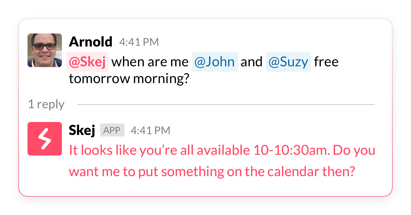Click the Arnold username
Screen dimensions: 411x215
click(x=90, y=42)
